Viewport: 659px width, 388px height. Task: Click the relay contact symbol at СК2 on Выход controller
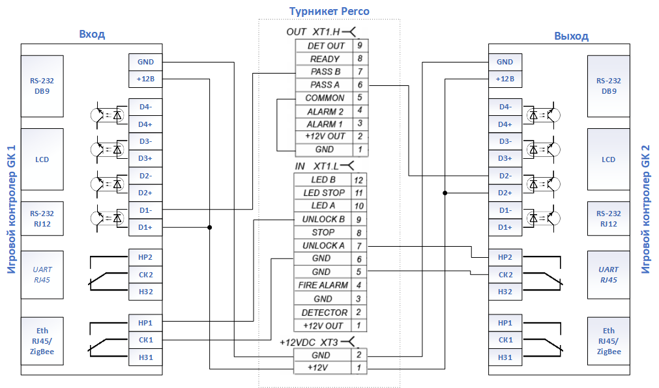tap(542, 274)
